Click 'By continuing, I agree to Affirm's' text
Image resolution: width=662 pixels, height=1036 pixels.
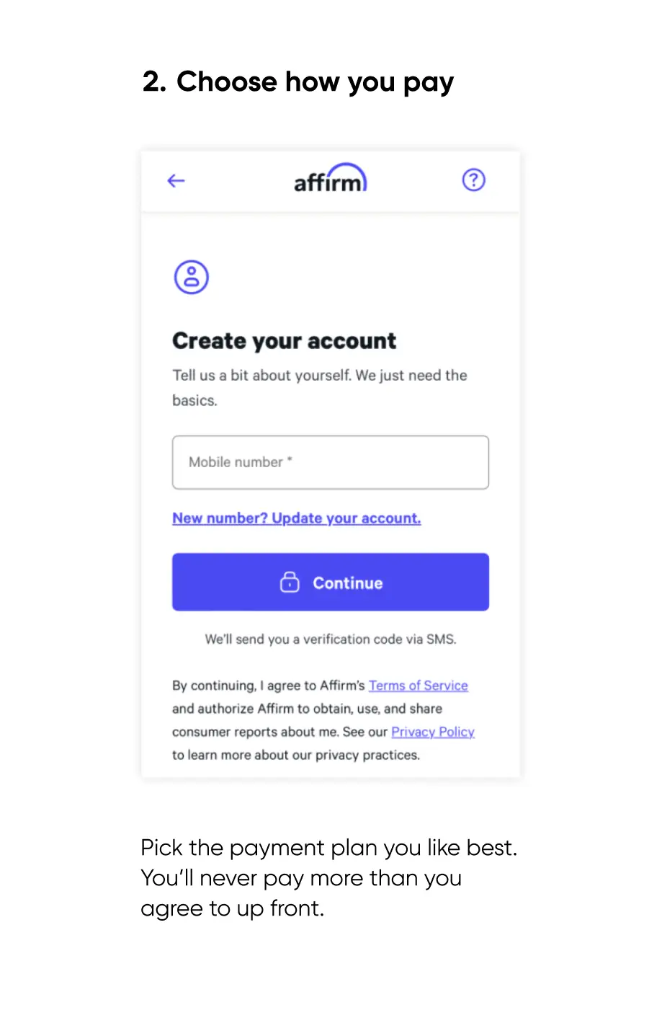click(x=268, y=686)
